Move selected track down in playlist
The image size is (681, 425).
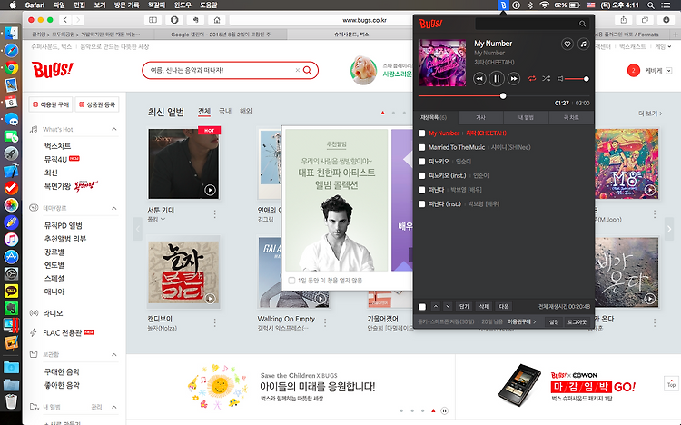pos(449,306)
